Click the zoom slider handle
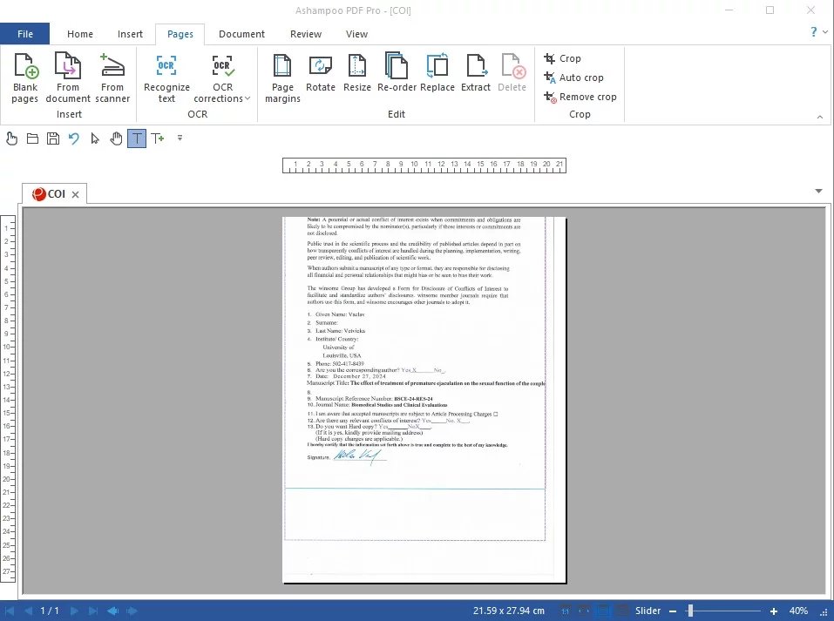Screen dimensions: 834x621 pyautogui.click(x=690, y=611)
